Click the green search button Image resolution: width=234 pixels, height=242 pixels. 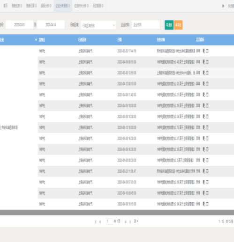click(169, 25)
